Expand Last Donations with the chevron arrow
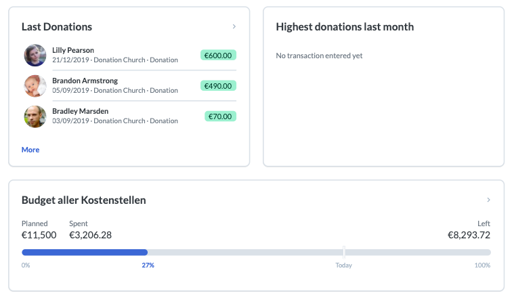This screenshot has height=302, width=514. pos(234,26)
